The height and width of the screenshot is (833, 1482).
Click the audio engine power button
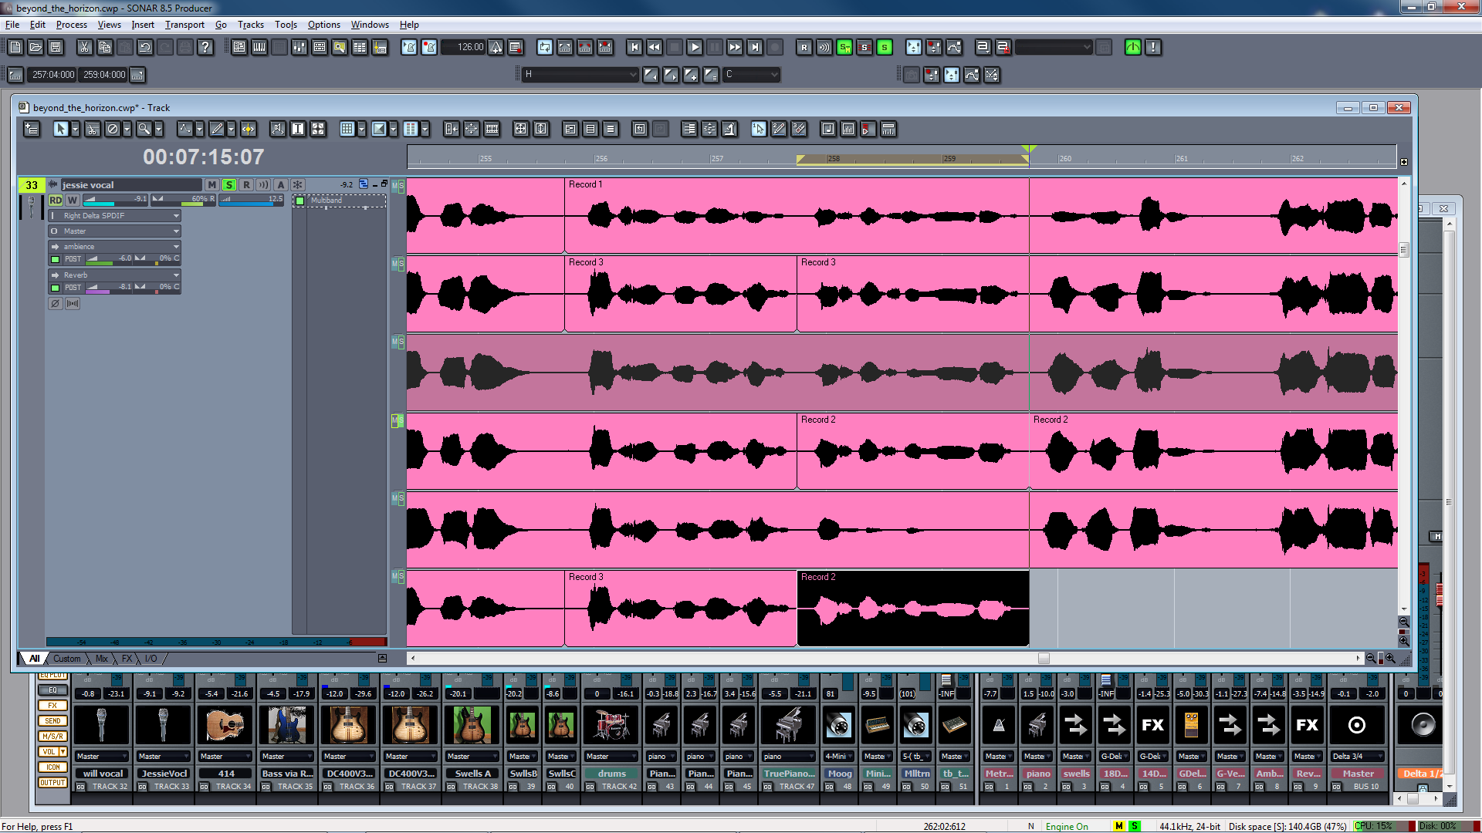1133,47
